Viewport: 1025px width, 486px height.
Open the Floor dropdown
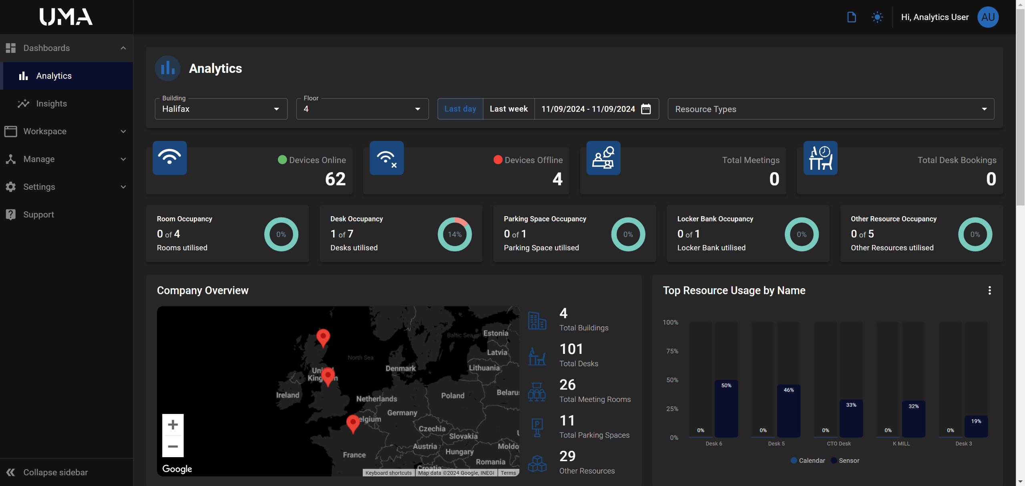pos(362,109)
